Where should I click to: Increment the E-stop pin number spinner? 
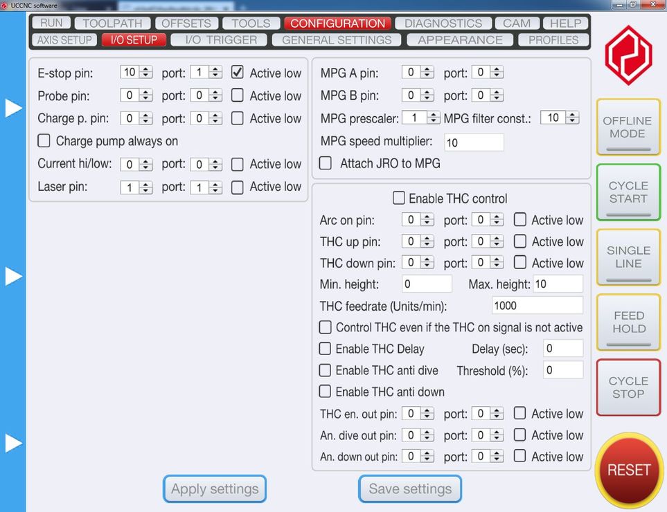coord(146,69)
